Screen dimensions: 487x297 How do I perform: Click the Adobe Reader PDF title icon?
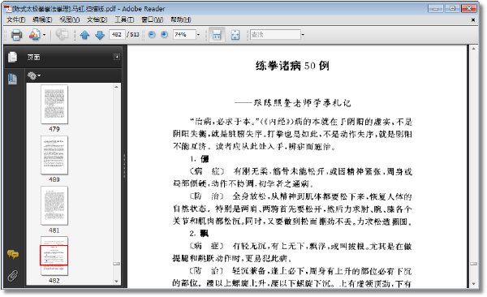8,8
